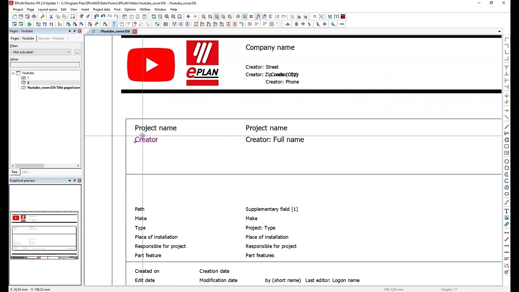Close the Pages - Youtube panel
The height and width of the screenshot is (292, 519).
(79, 31)
